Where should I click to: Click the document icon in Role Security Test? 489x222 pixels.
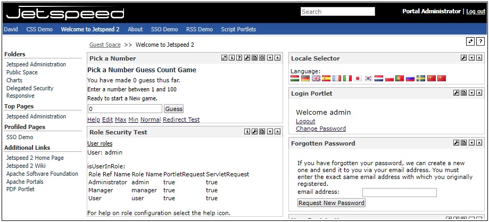(x=262, y=132)
